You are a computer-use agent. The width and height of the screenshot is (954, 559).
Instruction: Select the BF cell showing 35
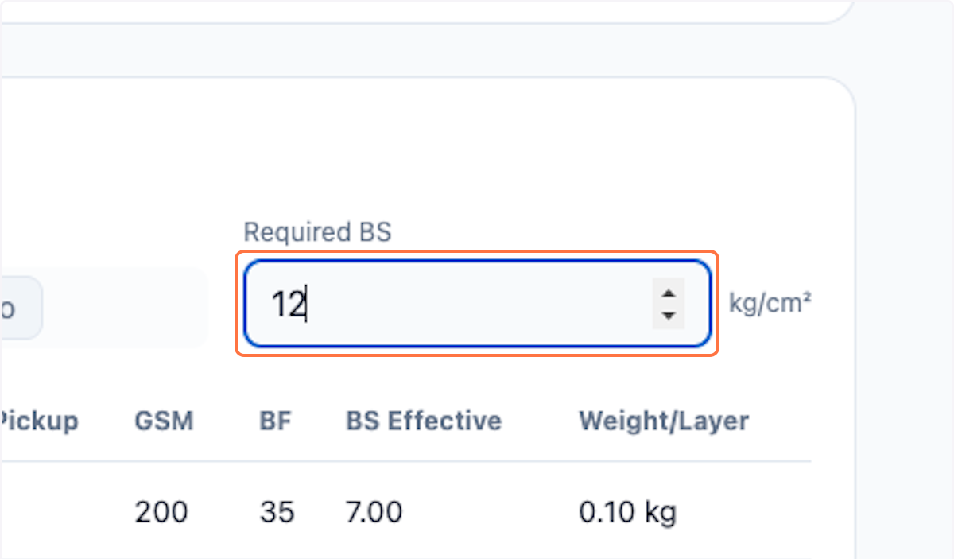click(x=277, y=512)
